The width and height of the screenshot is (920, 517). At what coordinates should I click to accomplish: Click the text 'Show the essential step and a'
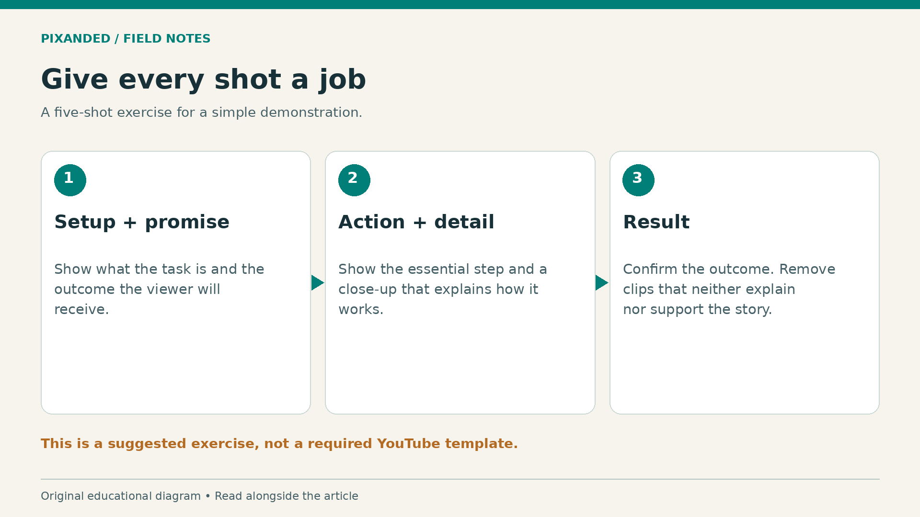click(443, 269)
